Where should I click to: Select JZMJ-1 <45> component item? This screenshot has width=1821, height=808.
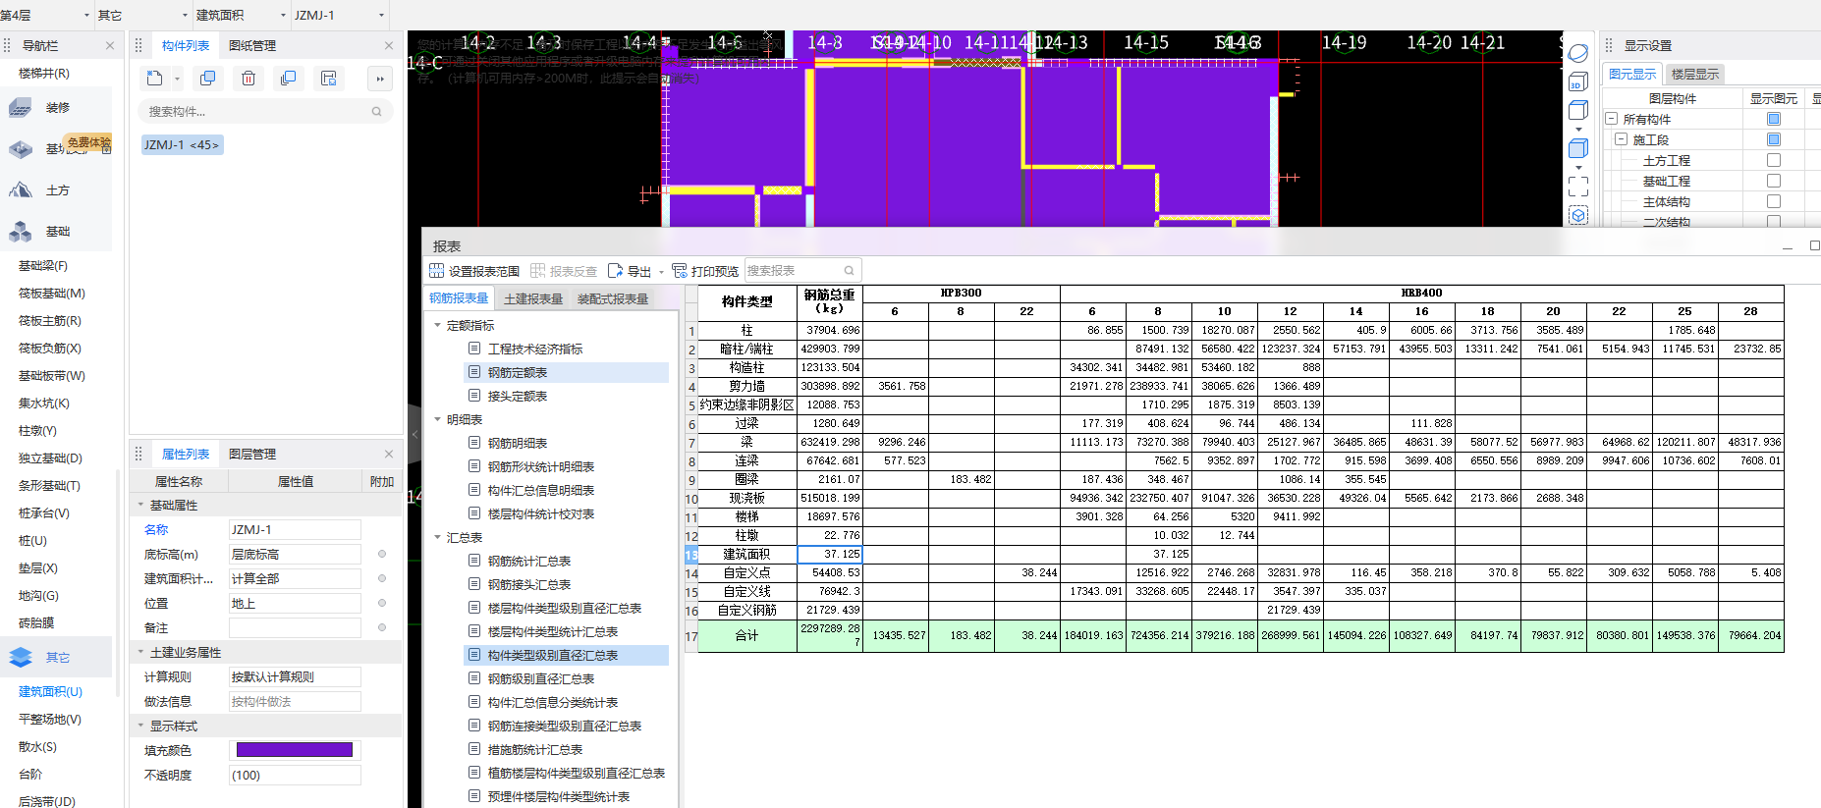coord(182,144)
